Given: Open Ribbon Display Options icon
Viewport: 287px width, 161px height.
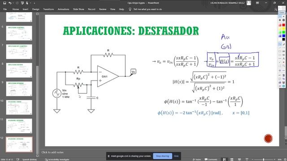Looking at the screenshot, I should tap(257, 3).
